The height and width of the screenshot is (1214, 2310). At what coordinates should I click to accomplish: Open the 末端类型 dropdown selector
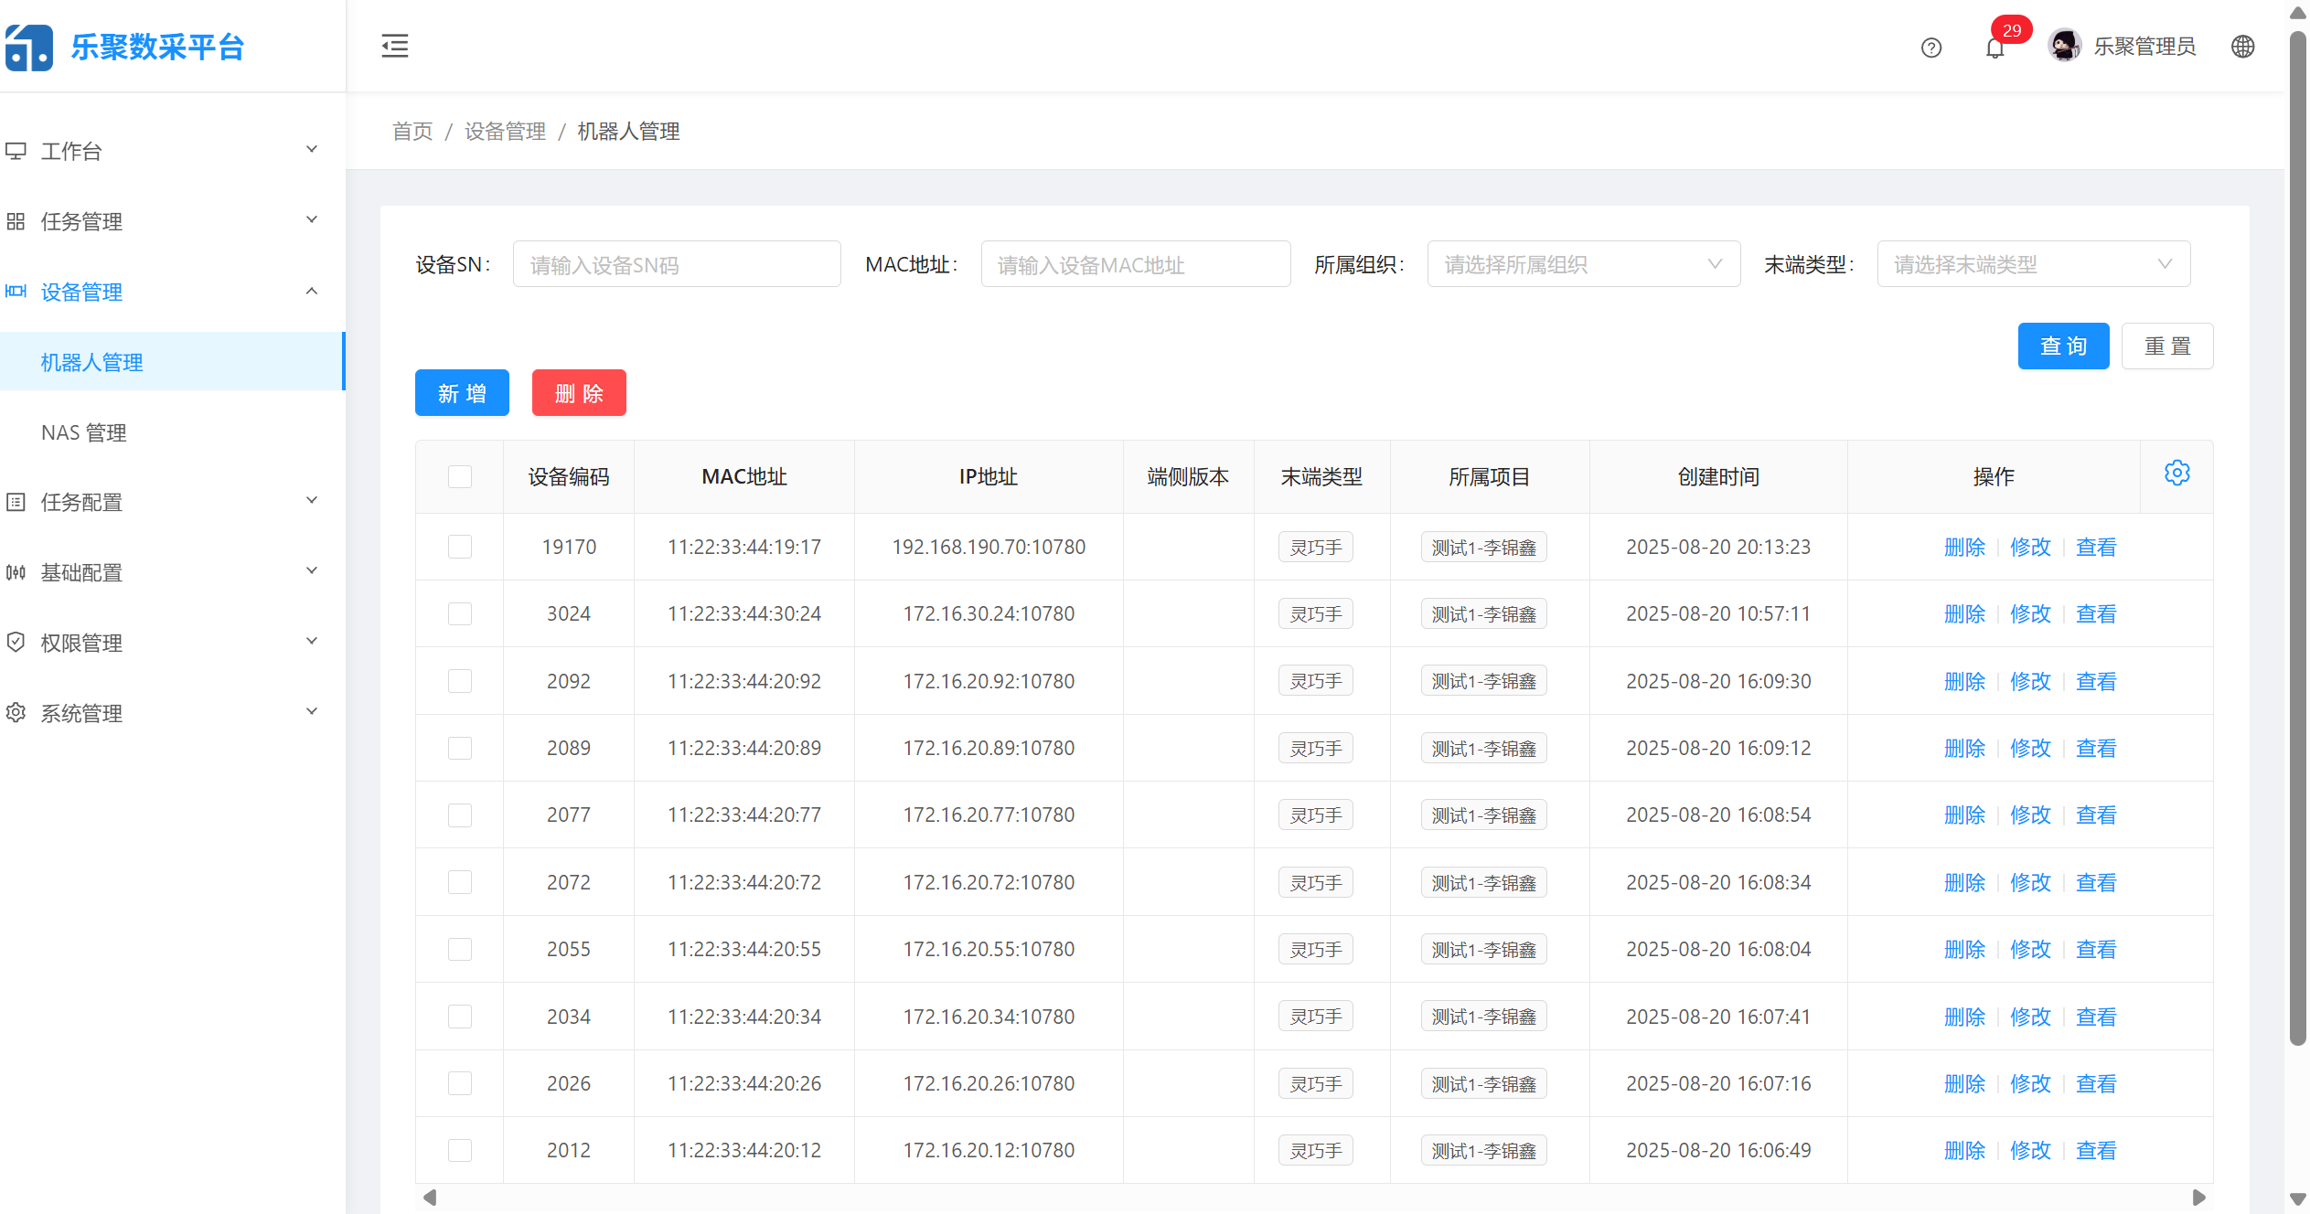pos(2034,263)
